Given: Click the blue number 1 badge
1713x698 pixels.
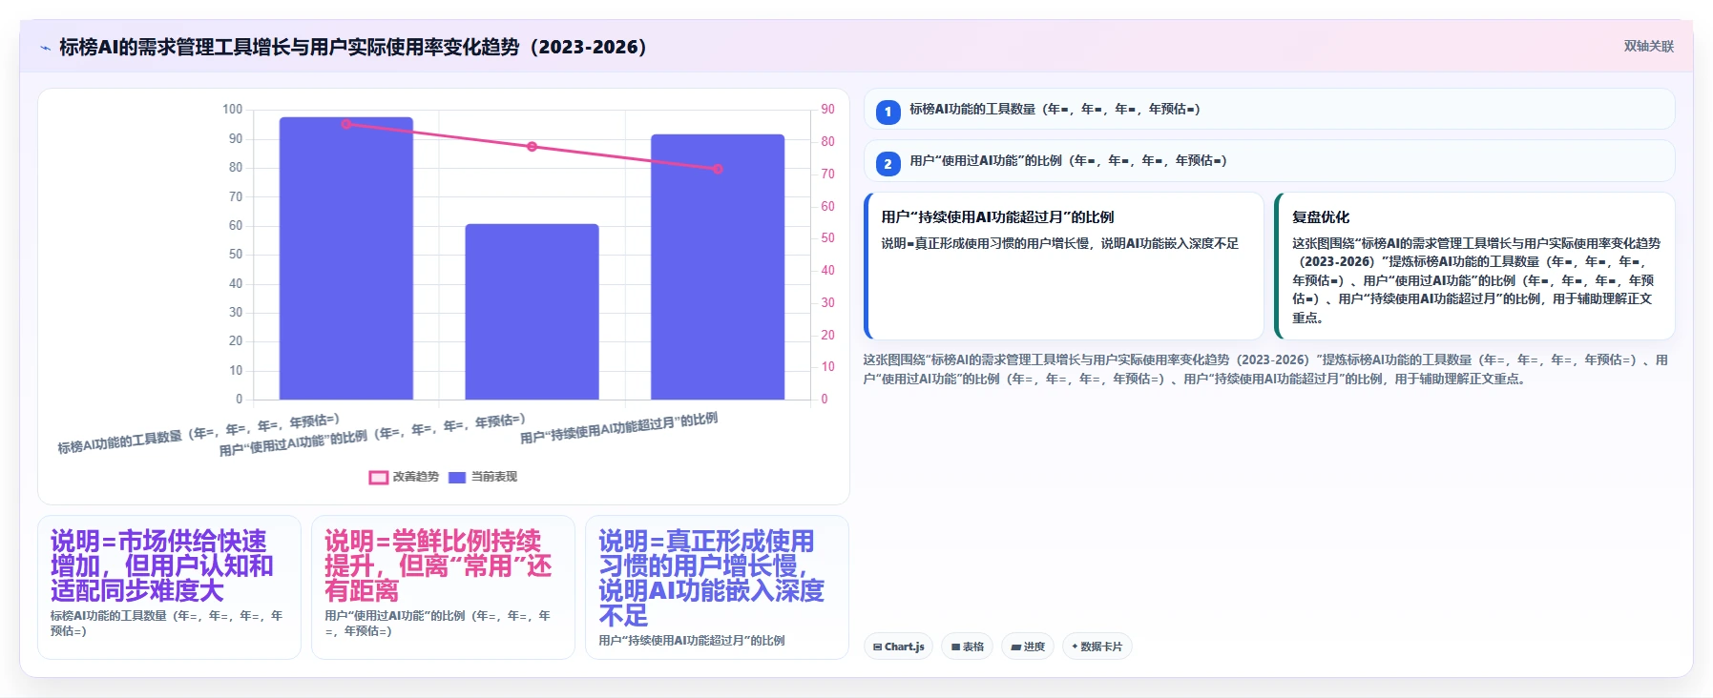Looking at the screenshot, I should click(888, 112).
